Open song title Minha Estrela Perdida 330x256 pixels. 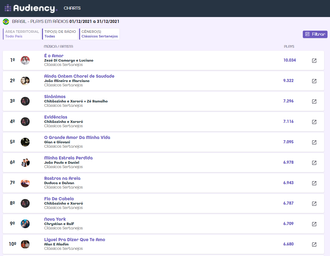[x=68, y=158]
